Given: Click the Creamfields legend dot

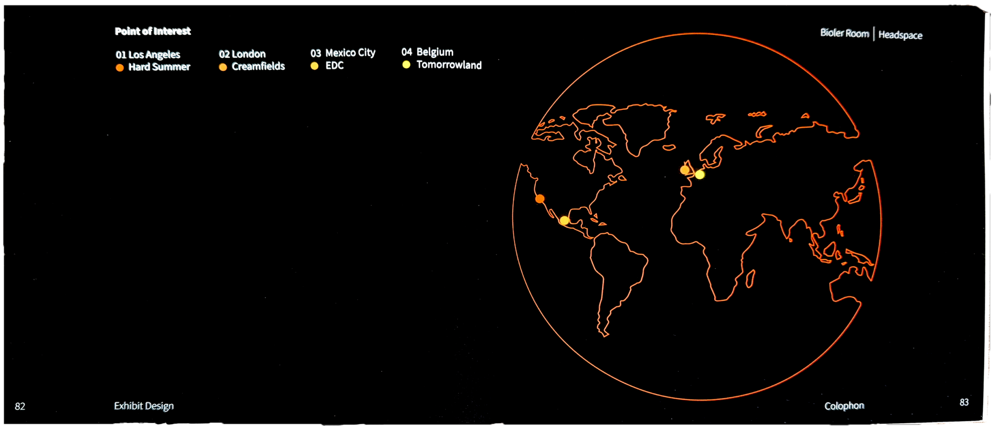Looking at the screenshot, I should [x=223, y=67].
